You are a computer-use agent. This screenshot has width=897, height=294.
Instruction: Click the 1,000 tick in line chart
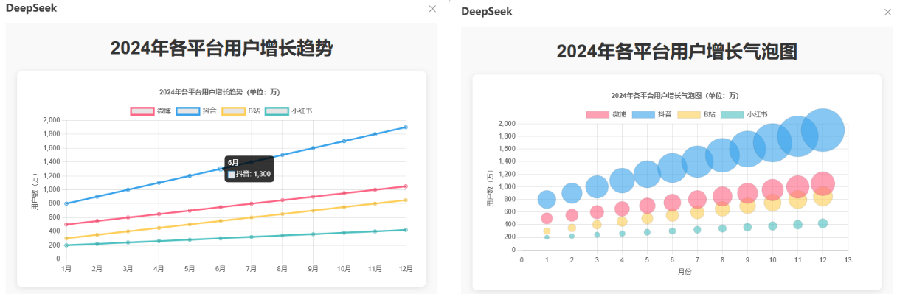(x=51, y=189)
